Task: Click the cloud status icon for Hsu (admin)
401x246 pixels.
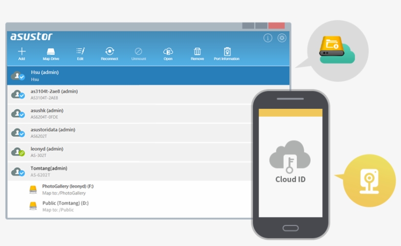Action: point(18,76)
